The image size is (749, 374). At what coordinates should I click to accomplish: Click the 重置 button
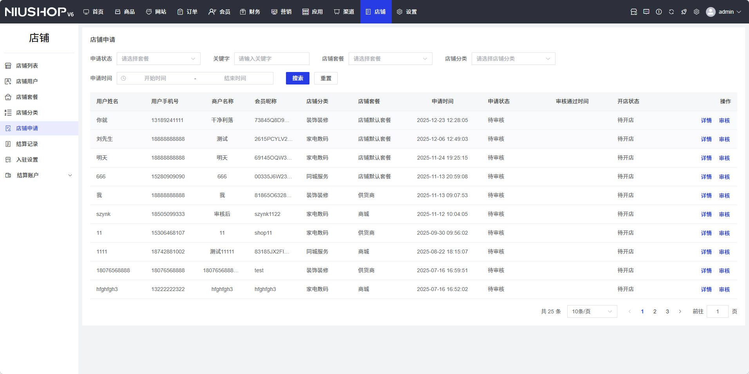326,78
